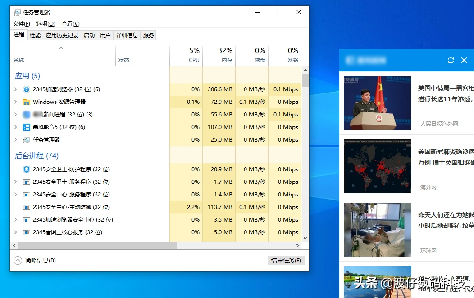Expand the 2345看图王核心服务 row
The width and height of the screenshot is (474, 298).
pos(16,232)
